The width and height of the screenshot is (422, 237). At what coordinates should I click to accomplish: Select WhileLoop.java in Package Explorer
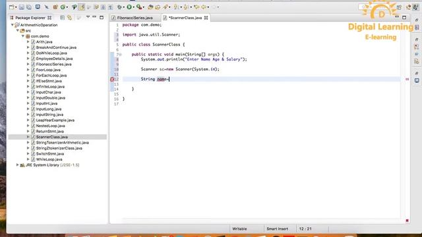(49, 159)
